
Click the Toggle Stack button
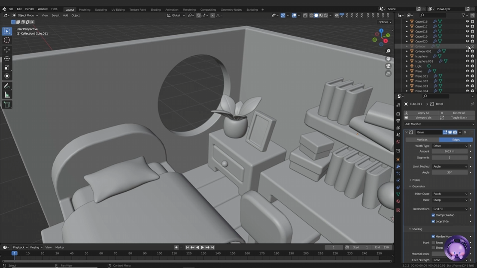(x=457, y=117)
